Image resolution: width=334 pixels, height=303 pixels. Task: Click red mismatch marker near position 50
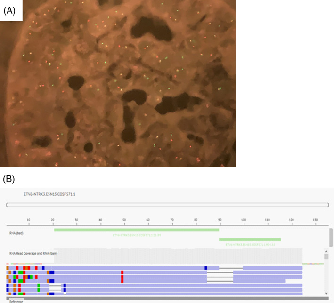pos(122,277)
